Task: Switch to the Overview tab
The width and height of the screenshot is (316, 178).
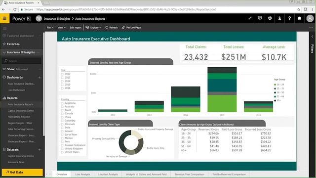Action: coord(62,174)
